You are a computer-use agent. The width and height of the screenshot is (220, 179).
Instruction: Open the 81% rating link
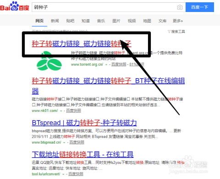[x=137, y=64]
